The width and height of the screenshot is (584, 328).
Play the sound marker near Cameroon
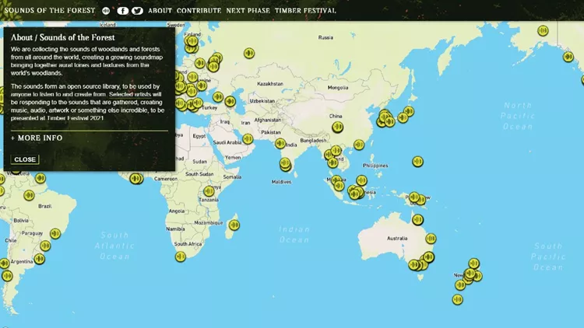coord(137,178)
